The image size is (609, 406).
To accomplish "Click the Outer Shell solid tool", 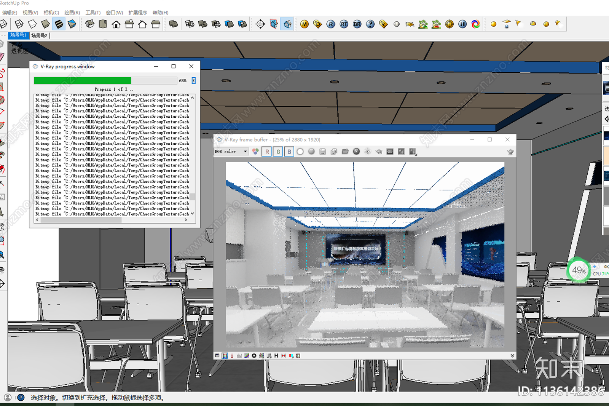I will click(x=174, y=24).
